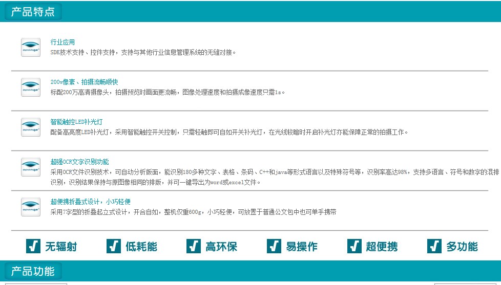The height and width of the screenshot is (285, 501).
Task: Click the 超强OCR文字识别功能 heading link
Action: (79, 162)
